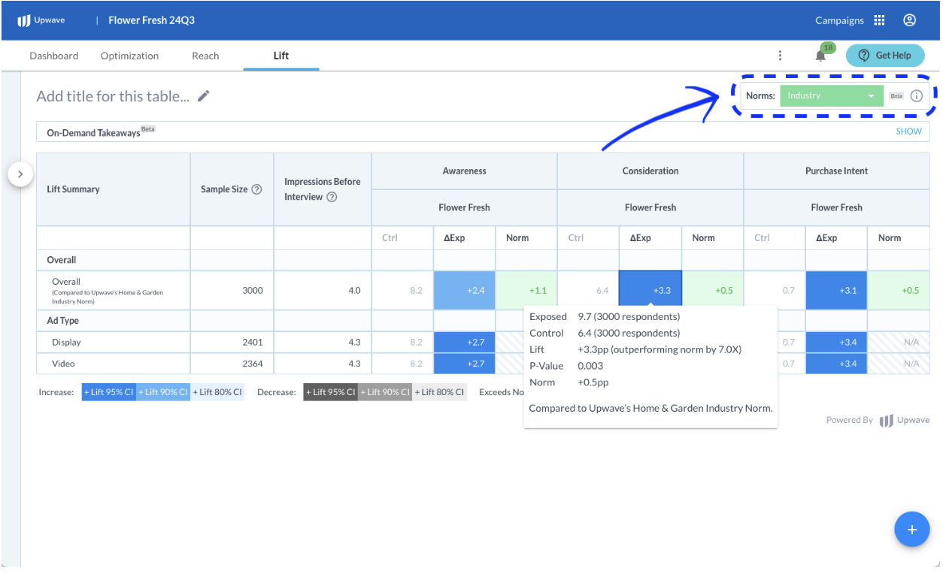Screen dimensions: 943x574
Task: Click the pencil icon to edit table title
Action: tap(204, 96)
